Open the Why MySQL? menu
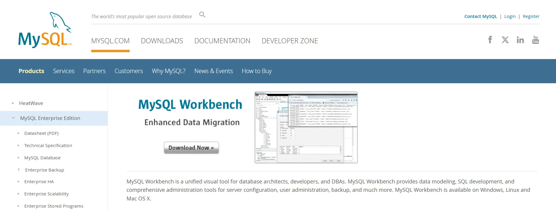The height and width of the screenshot is (210, 556). [x=169, y=71]
